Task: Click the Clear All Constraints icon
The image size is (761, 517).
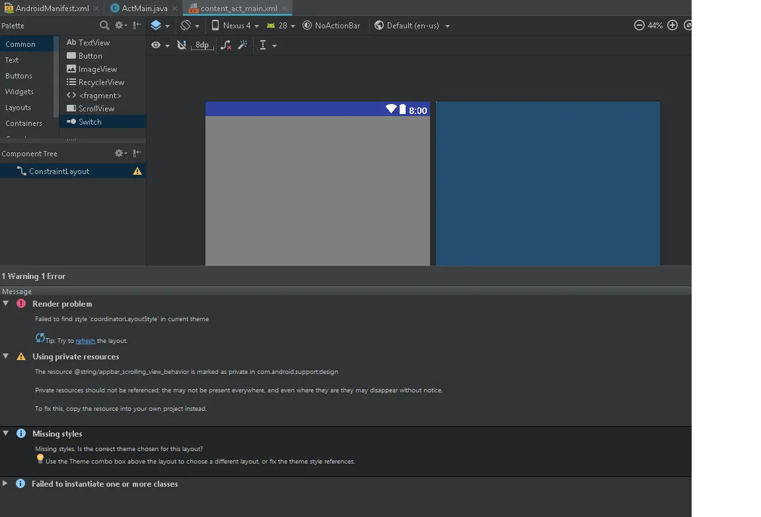Action: (x=226, y=46)
